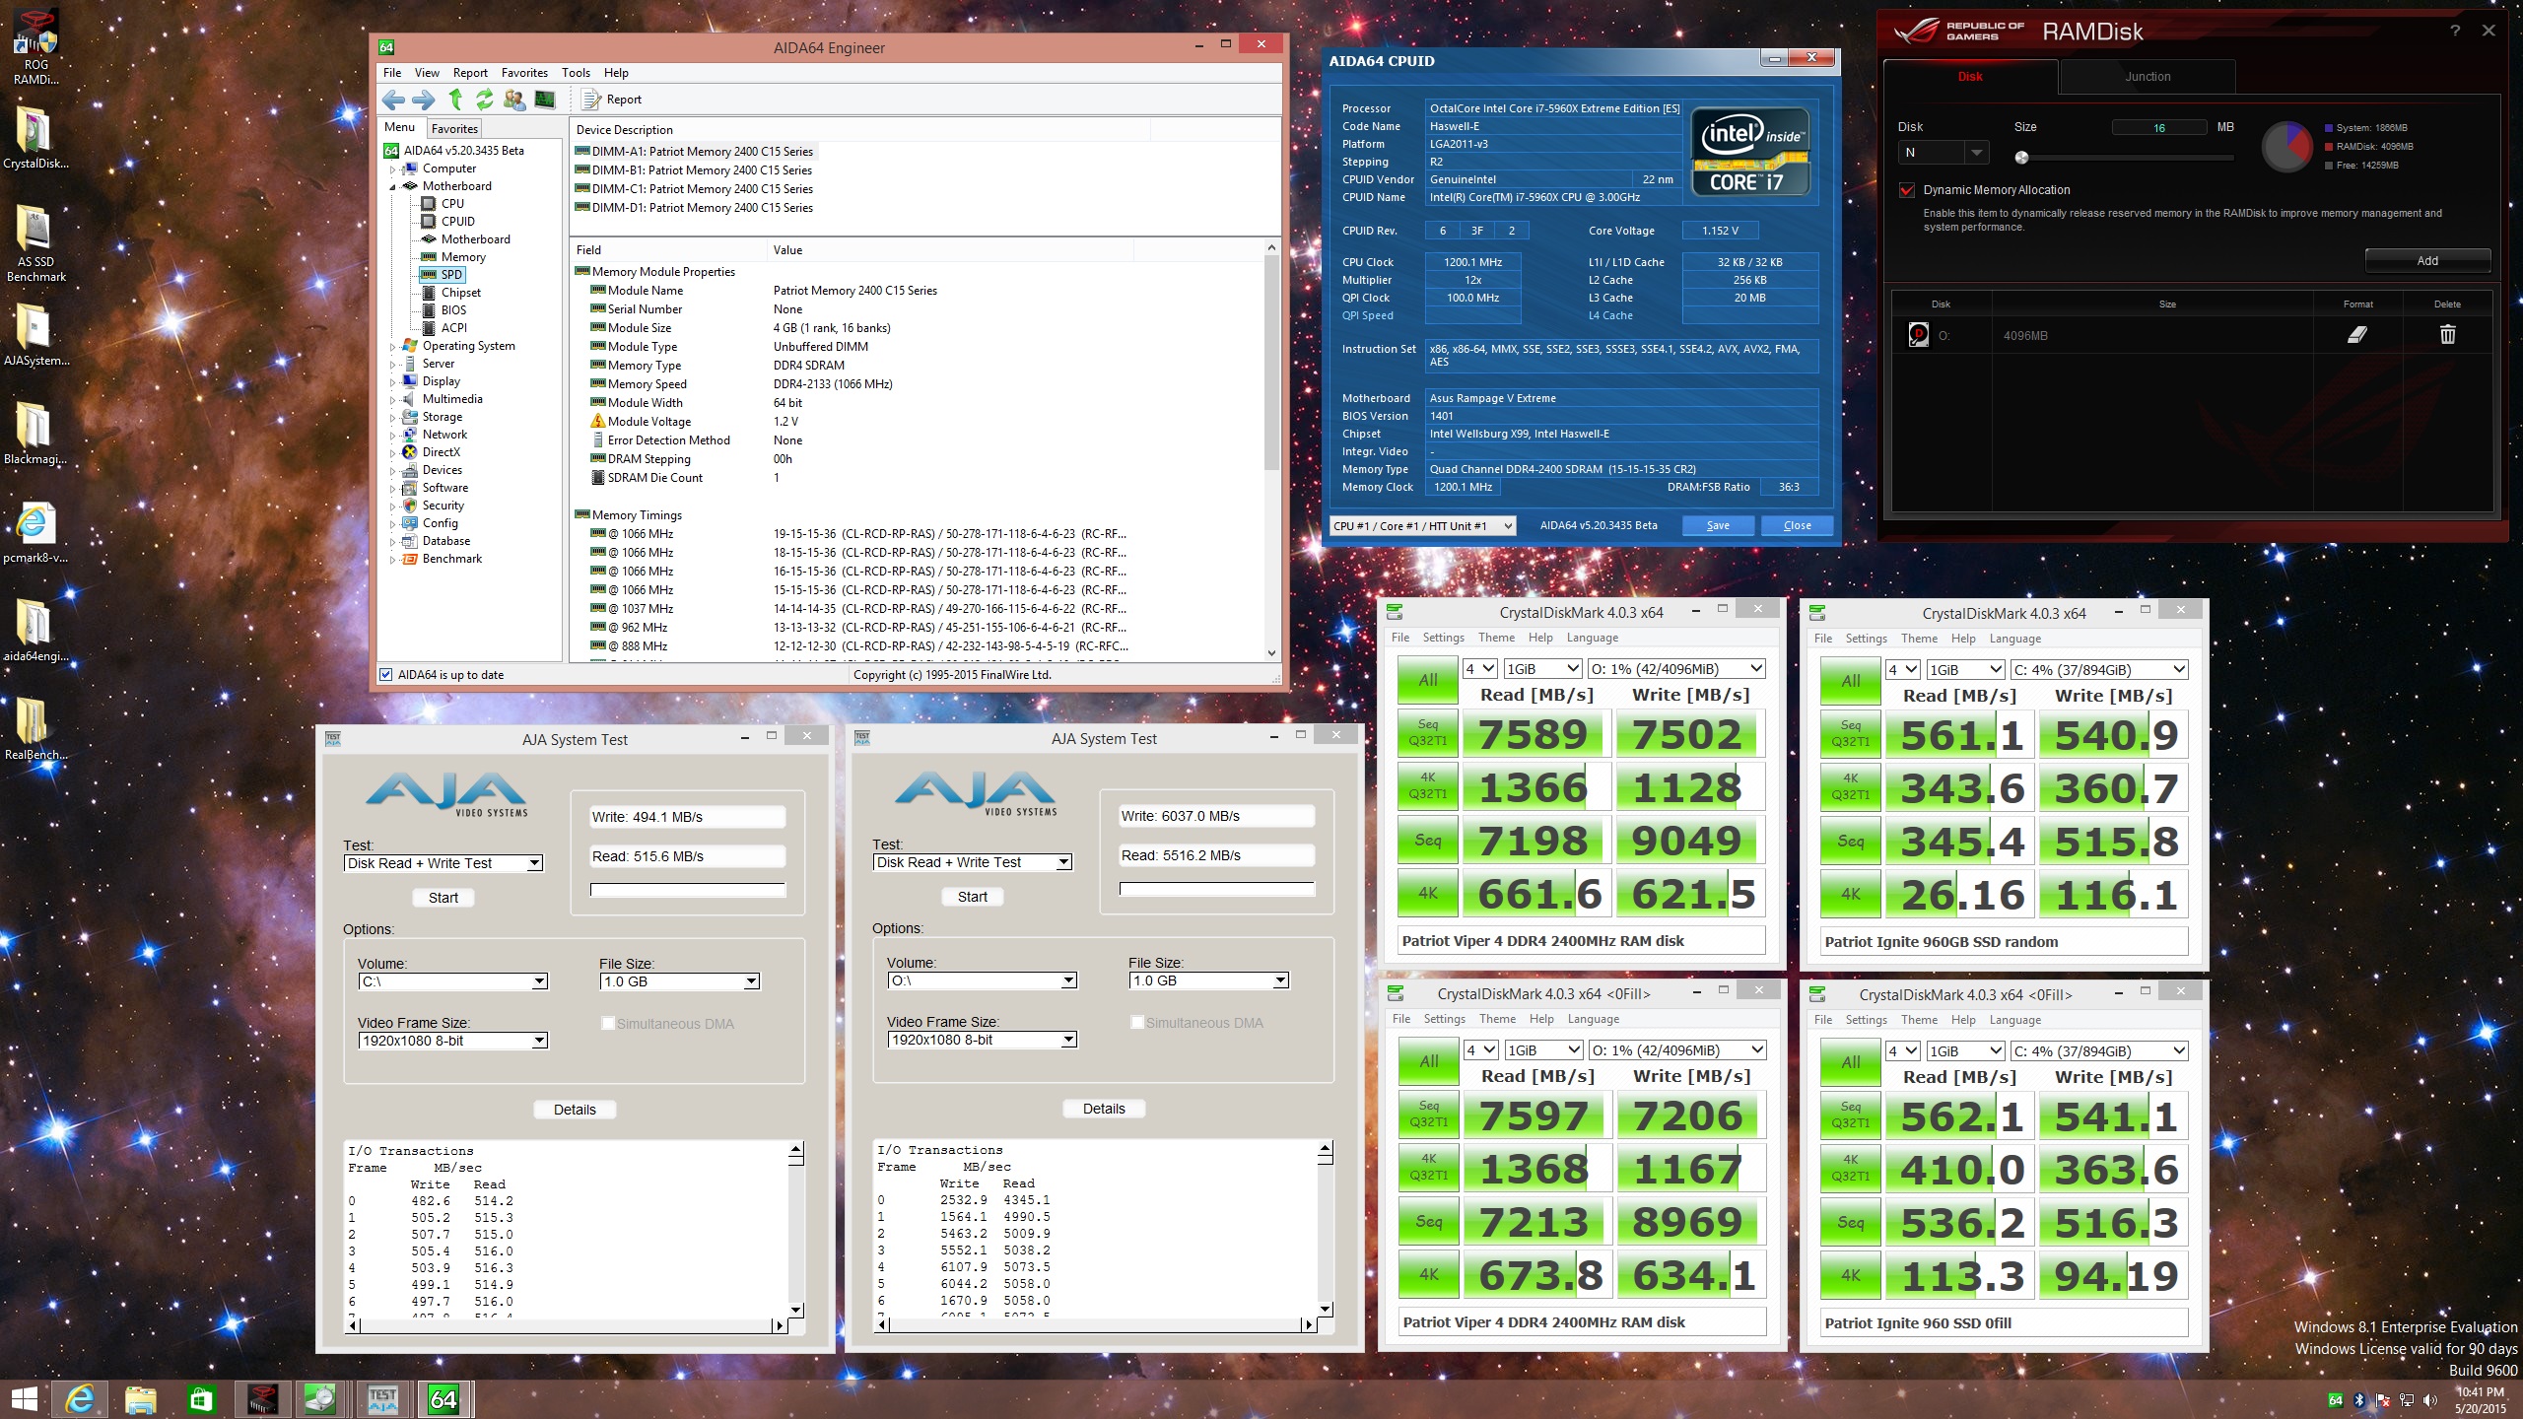Open AIDA64 Favorites menu
The height and width of the screenshot is (1419, 2523).
point(524,73)
